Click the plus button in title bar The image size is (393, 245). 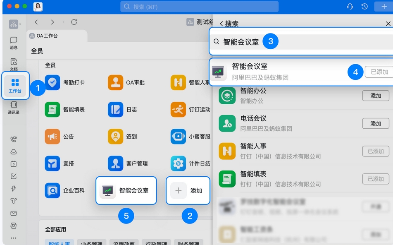(383, 7)
